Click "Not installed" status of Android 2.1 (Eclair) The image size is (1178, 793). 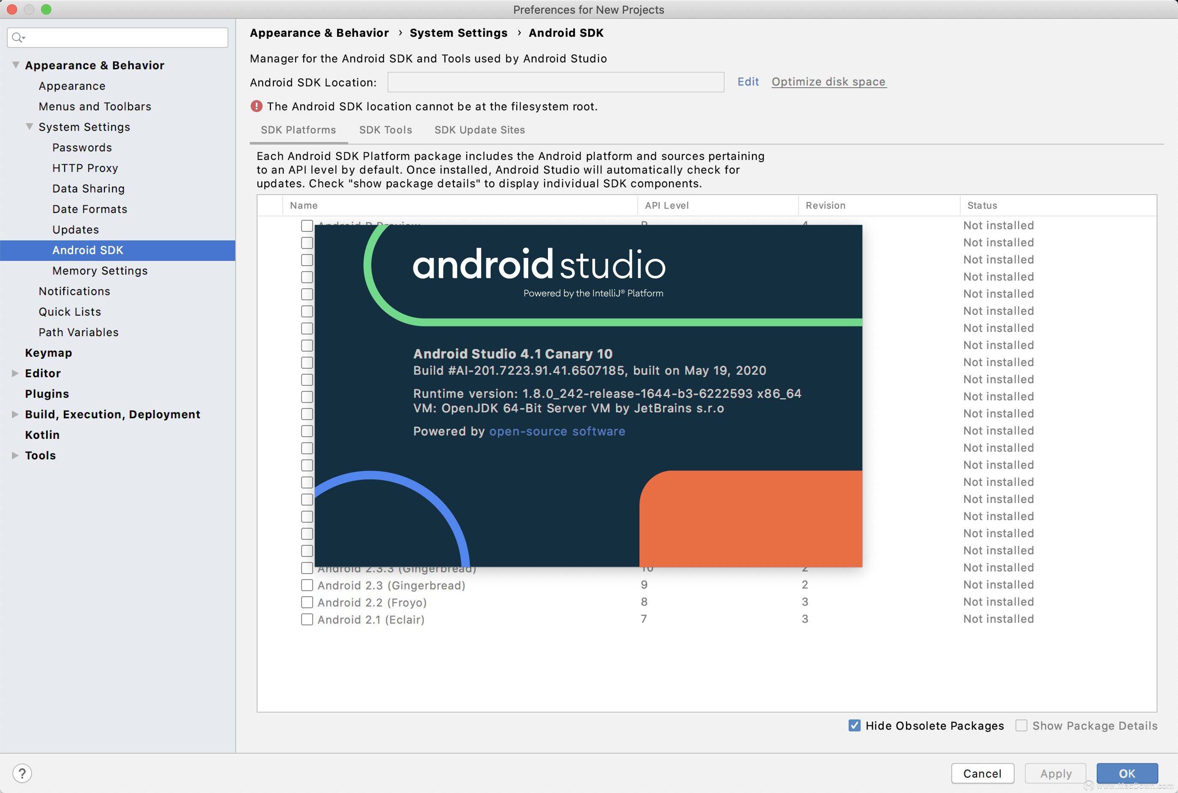(x=998, y=619)
